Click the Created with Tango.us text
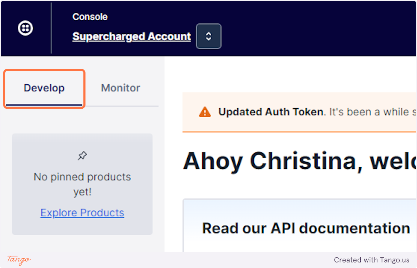This screenshot has height=268, width=417. click(x=371, y=260)
